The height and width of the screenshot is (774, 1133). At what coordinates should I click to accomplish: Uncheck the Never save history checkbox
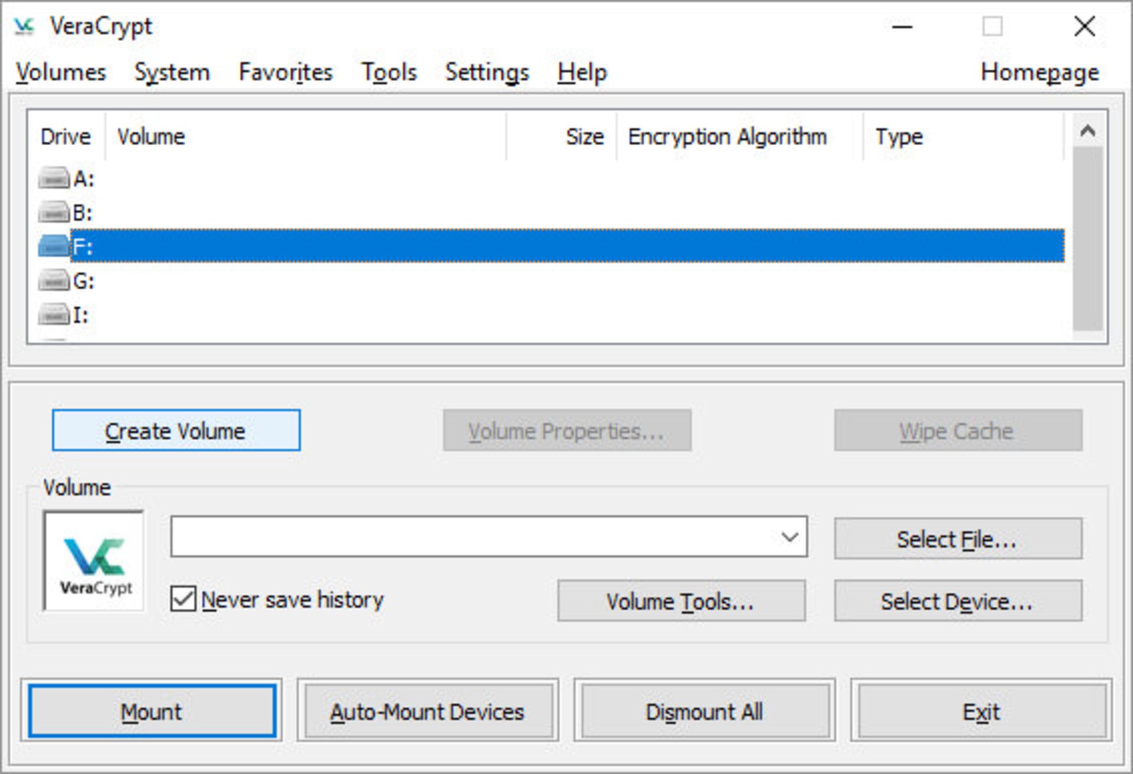click(x=182, y=599)
